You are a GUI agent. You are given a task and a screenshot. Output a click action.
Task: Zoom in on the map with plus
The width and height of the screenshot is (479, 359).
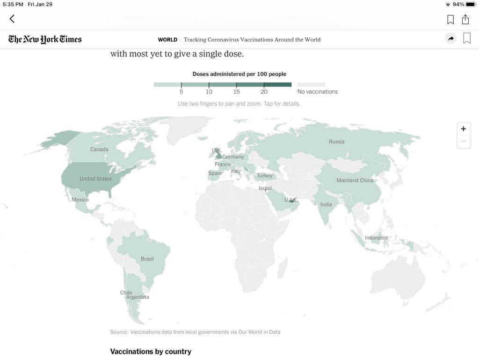pyautogui.click(x=464, y=129)
